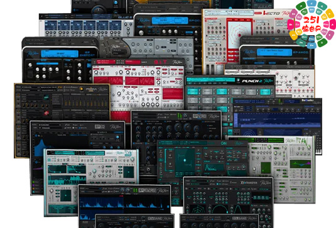Click the upper-right XY pad in RAW-Kick

129,173
